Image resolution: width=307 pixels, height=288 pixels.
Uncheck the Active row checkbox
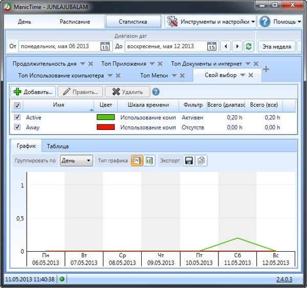pyautogui.click(x=17, y=117)
